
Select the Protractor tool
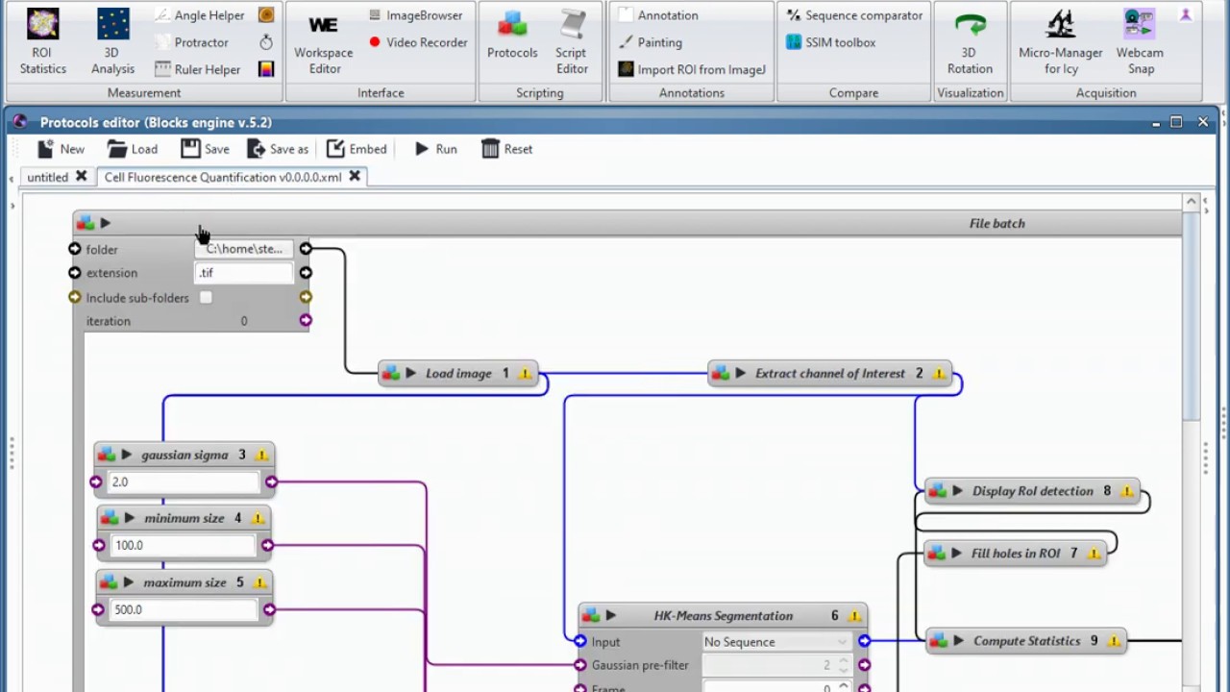[x=191, y=42]
